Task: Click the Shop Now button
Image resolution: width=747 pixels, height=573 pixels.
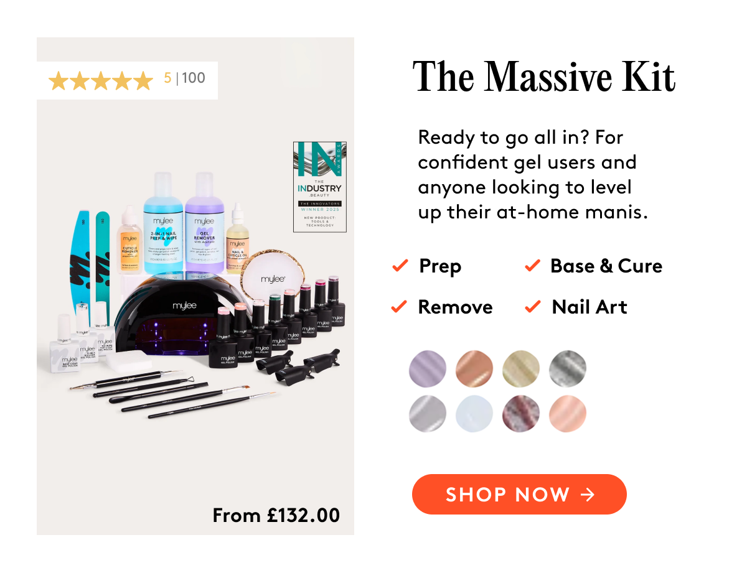Action: click(x=519, y=495)
